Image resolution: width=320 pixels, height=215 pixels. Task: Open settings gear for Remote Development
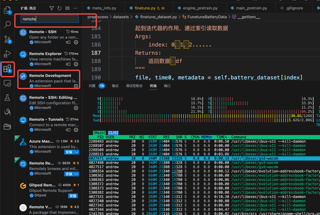point(76,86)
